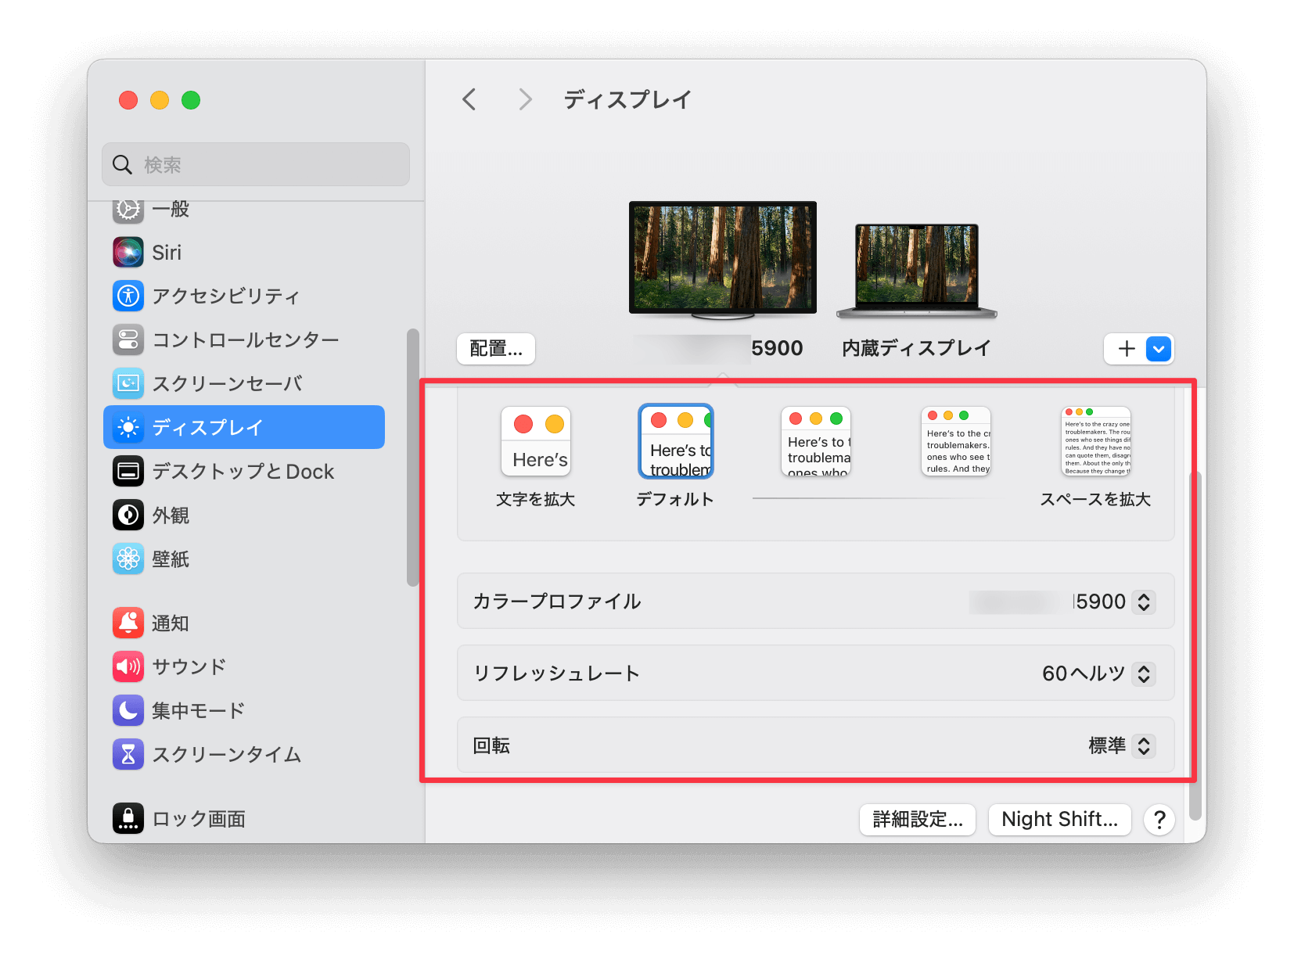Click the magnifying glass search icon
The height and width of the screenshot is (959, 1294).
click(122, 164)
